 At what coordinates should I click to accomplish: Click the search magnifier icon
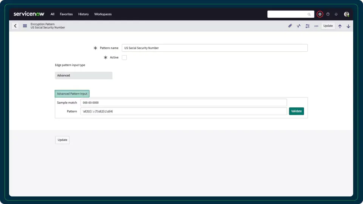(309, 14)
